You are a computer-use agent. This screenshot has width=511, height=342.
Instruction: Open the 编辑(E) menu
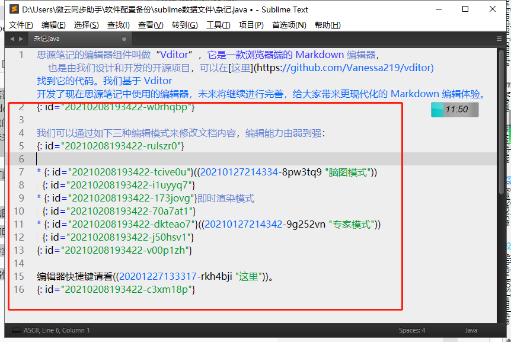click(x=53, y=25)
